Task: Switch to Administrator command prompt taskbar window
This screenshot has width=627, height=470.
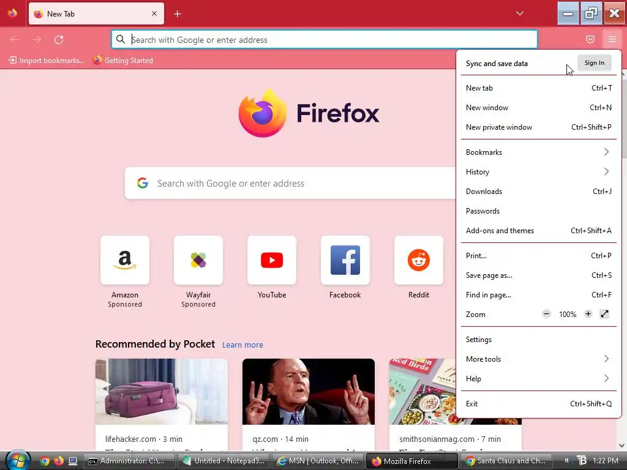Action: 130,461
